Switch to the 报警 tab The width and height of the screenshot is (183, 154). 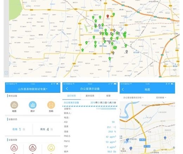pyautogui.click(x=108, y=96)
